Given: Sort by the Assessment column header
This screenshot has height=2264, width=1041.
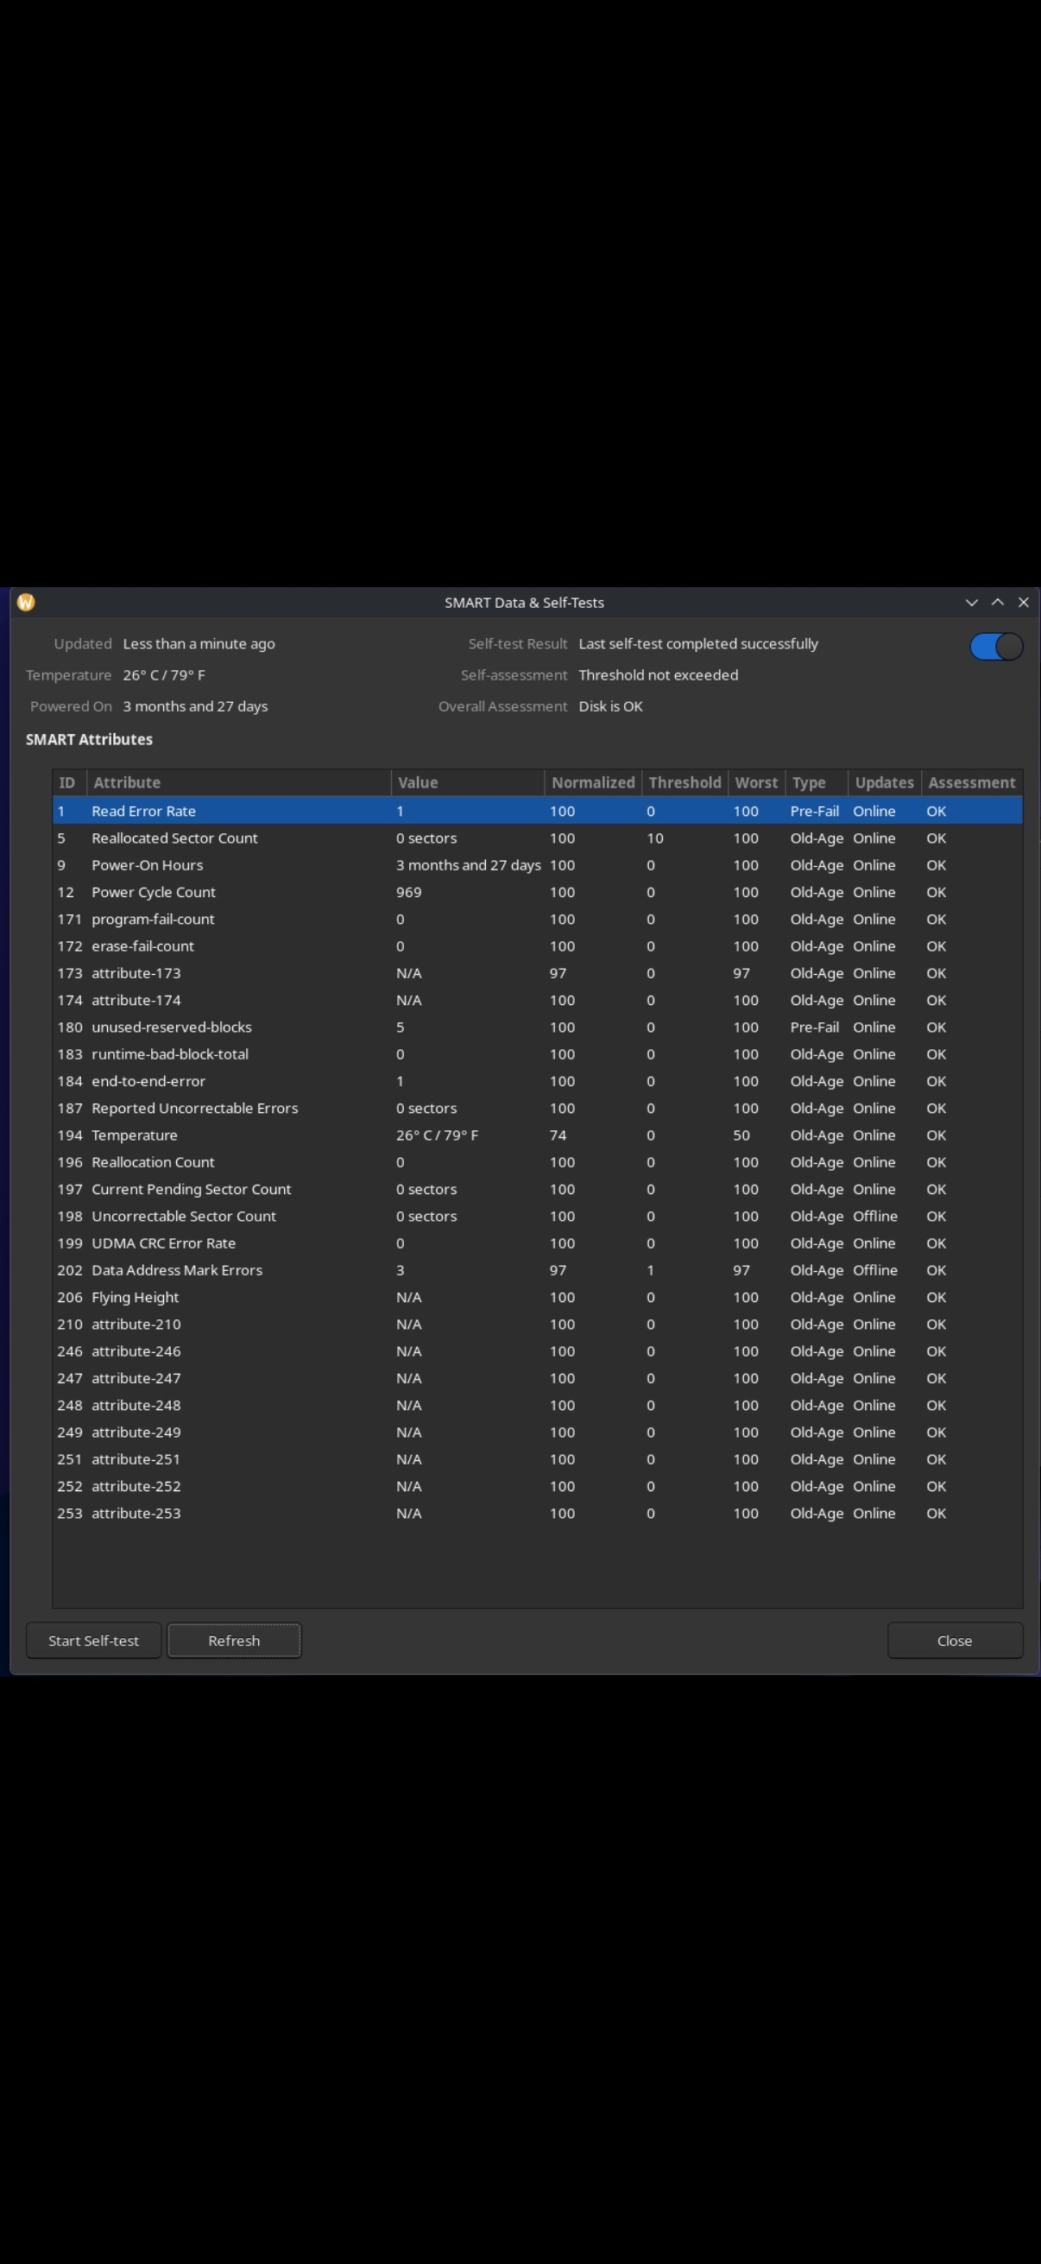Looking at the screenshot, I should (971, 782).
